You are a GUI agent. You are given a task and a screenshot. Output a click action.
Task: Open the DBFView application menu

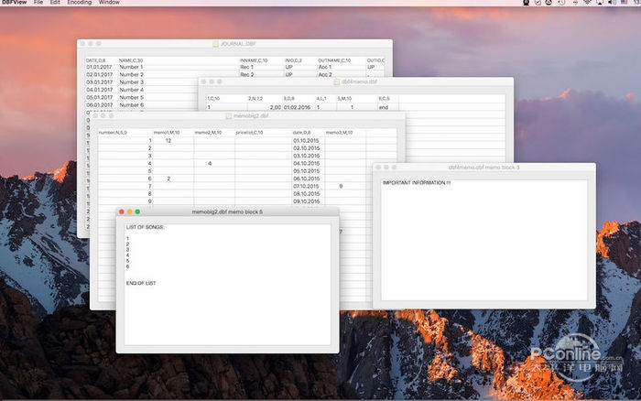coord(13,3)
